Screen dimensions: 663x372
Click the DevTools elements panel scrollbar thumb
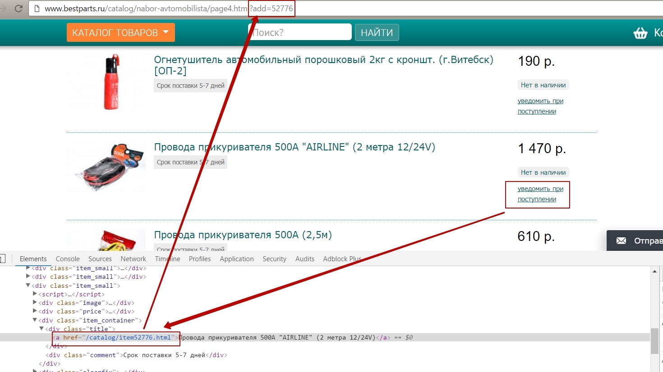tap(655, 341)
